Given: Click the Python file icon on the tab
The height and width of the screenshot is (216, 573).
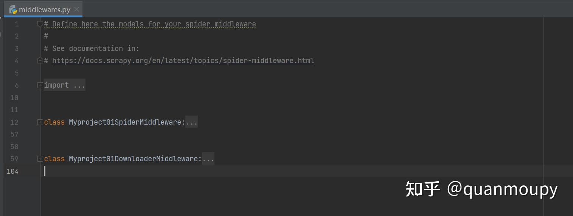Looking at the screenshot, I should pyautogui.click(x=13, y=9).
